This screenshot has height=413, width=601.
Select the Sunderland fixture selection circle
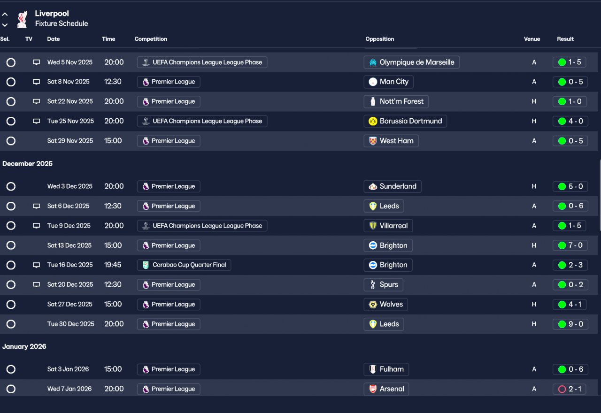(11, 187)
